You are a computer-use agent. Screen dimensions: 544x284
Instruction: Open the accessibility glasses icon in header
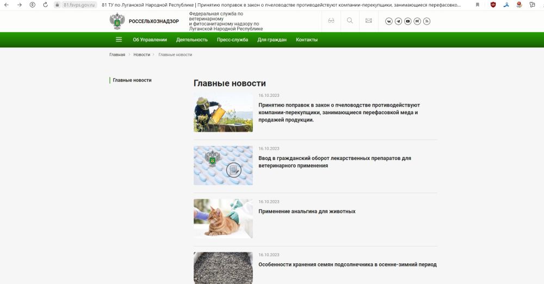click(331, 21)
